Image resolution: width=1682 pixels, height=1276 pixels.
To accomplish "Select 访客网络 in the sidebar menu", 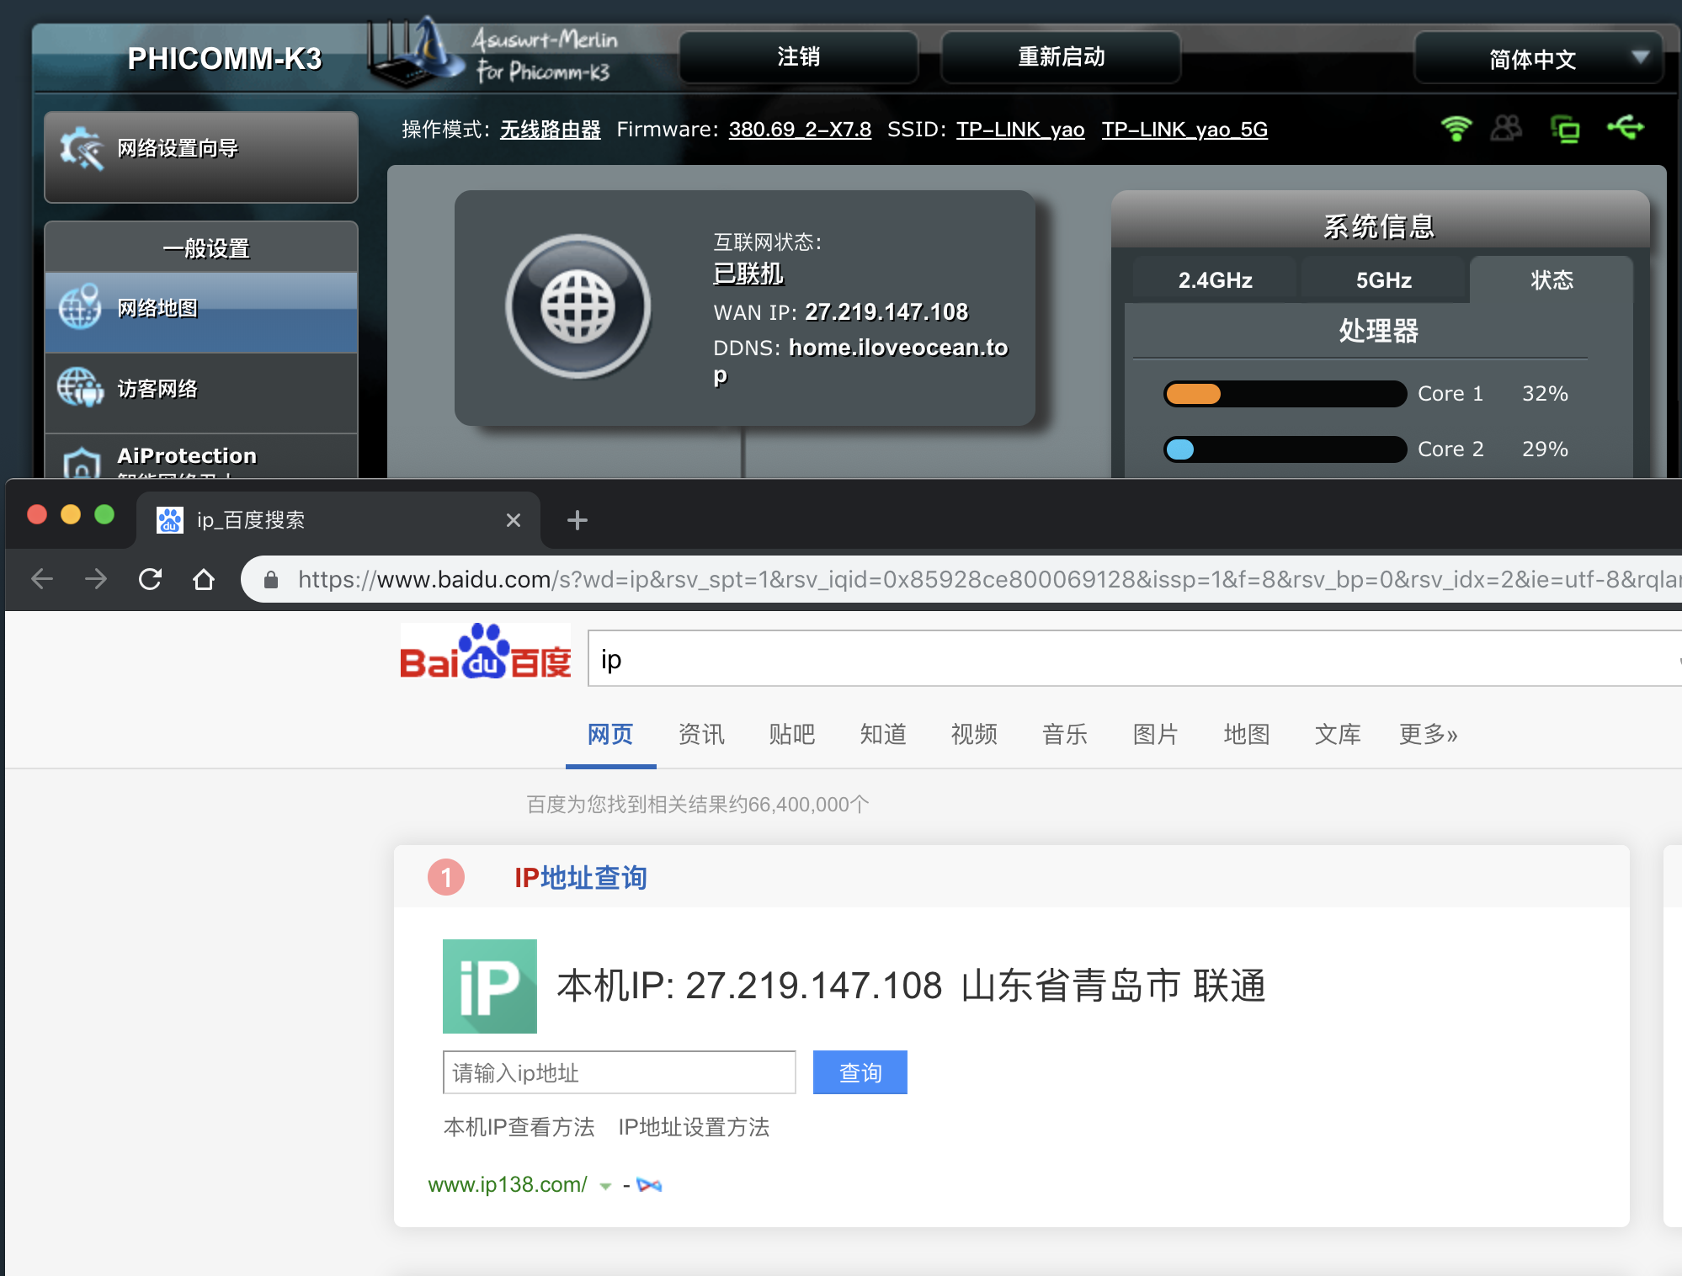I will [201, 392].
